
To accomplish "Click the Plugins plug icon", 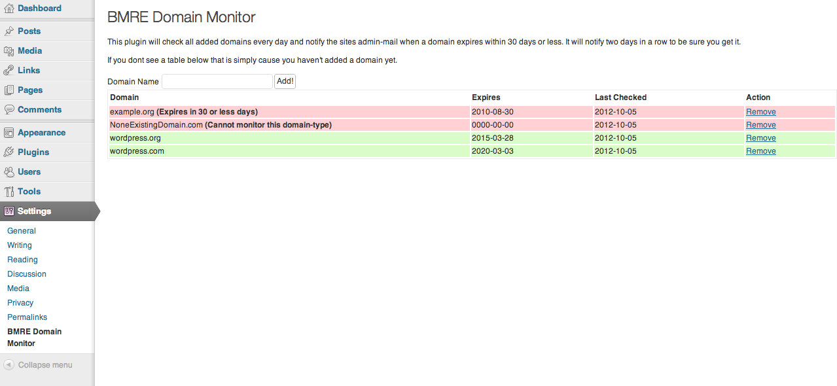I will coord(9,152).
